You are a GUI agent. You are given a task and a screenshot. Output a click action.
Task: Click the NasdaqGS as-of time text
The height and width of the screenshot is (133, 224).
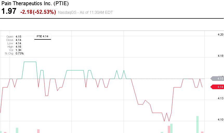(x=85, y=12)
